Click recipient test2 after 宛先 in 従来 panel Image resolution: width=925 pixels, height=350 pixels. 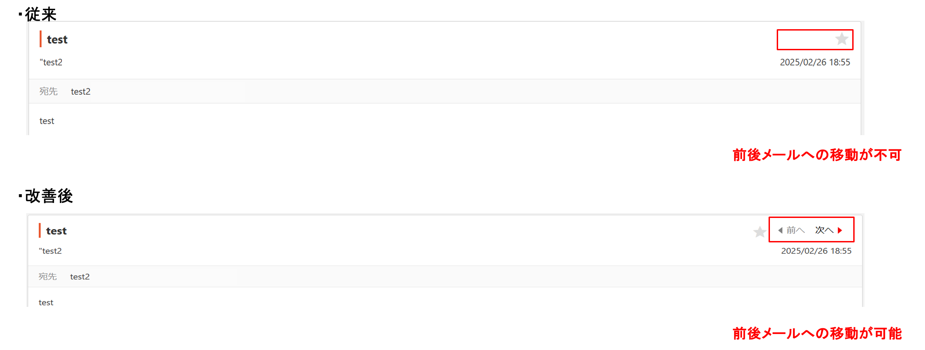(x=81, y=92)
